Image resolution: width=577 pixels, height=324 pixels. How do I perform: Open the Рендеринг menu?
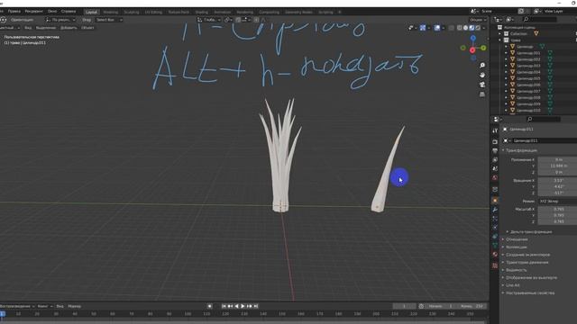click(x=34, y=12)
